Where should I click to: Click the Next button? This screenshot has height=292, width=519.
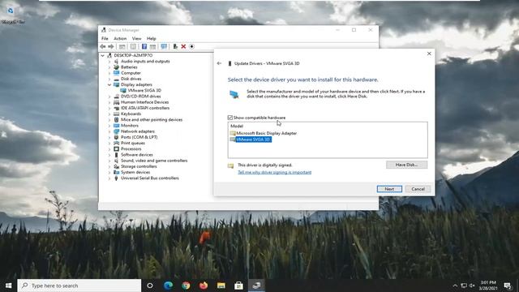[x=389, y=189]
